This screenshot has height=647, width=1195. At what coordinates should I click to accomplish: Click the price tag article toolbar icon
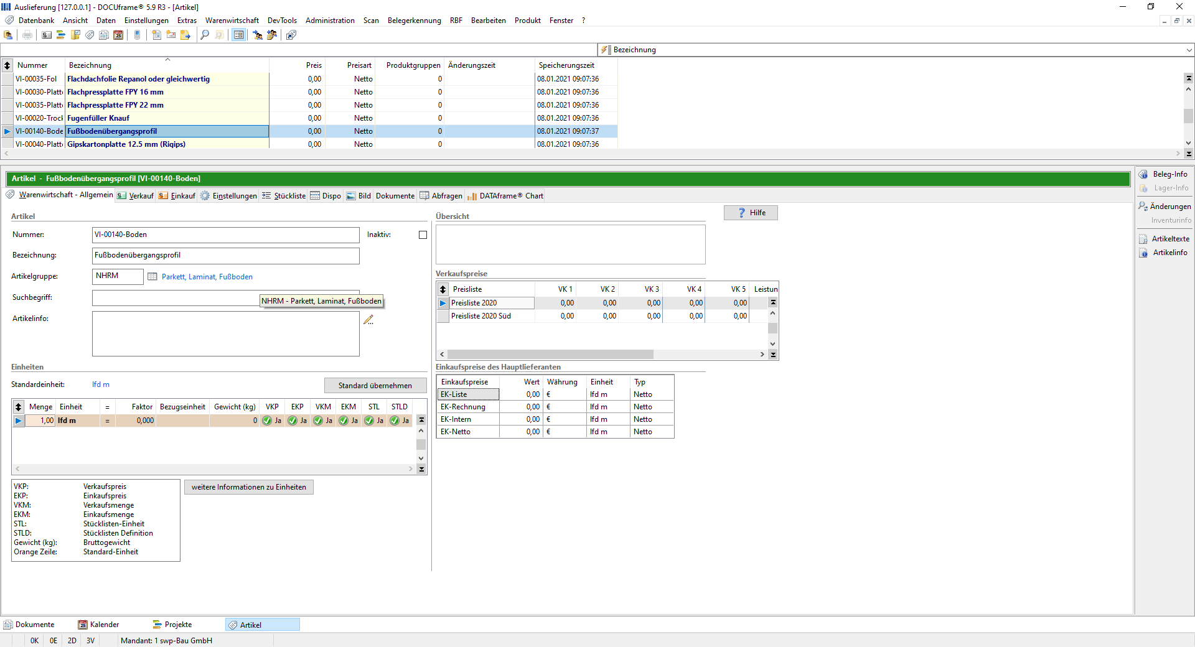90,35
